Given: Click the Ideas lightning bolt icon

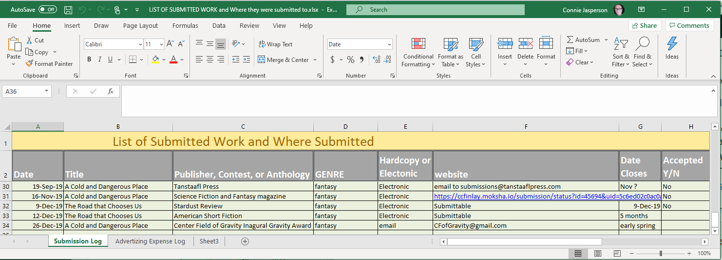Looking at the screenshot, I should coord(672,44).
